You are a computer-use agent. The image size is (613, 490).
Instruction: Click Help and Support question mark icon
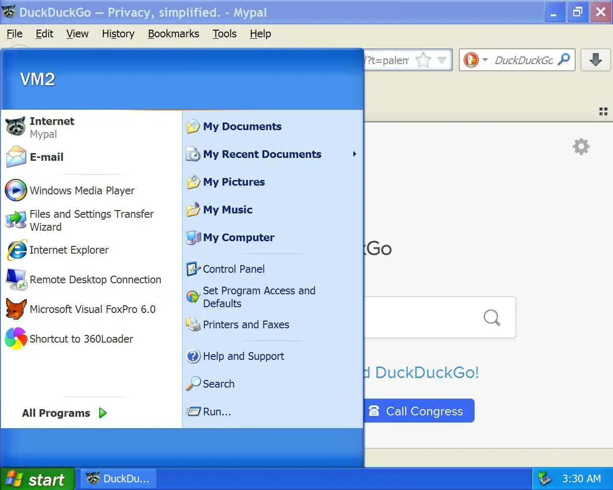(193, 356)
